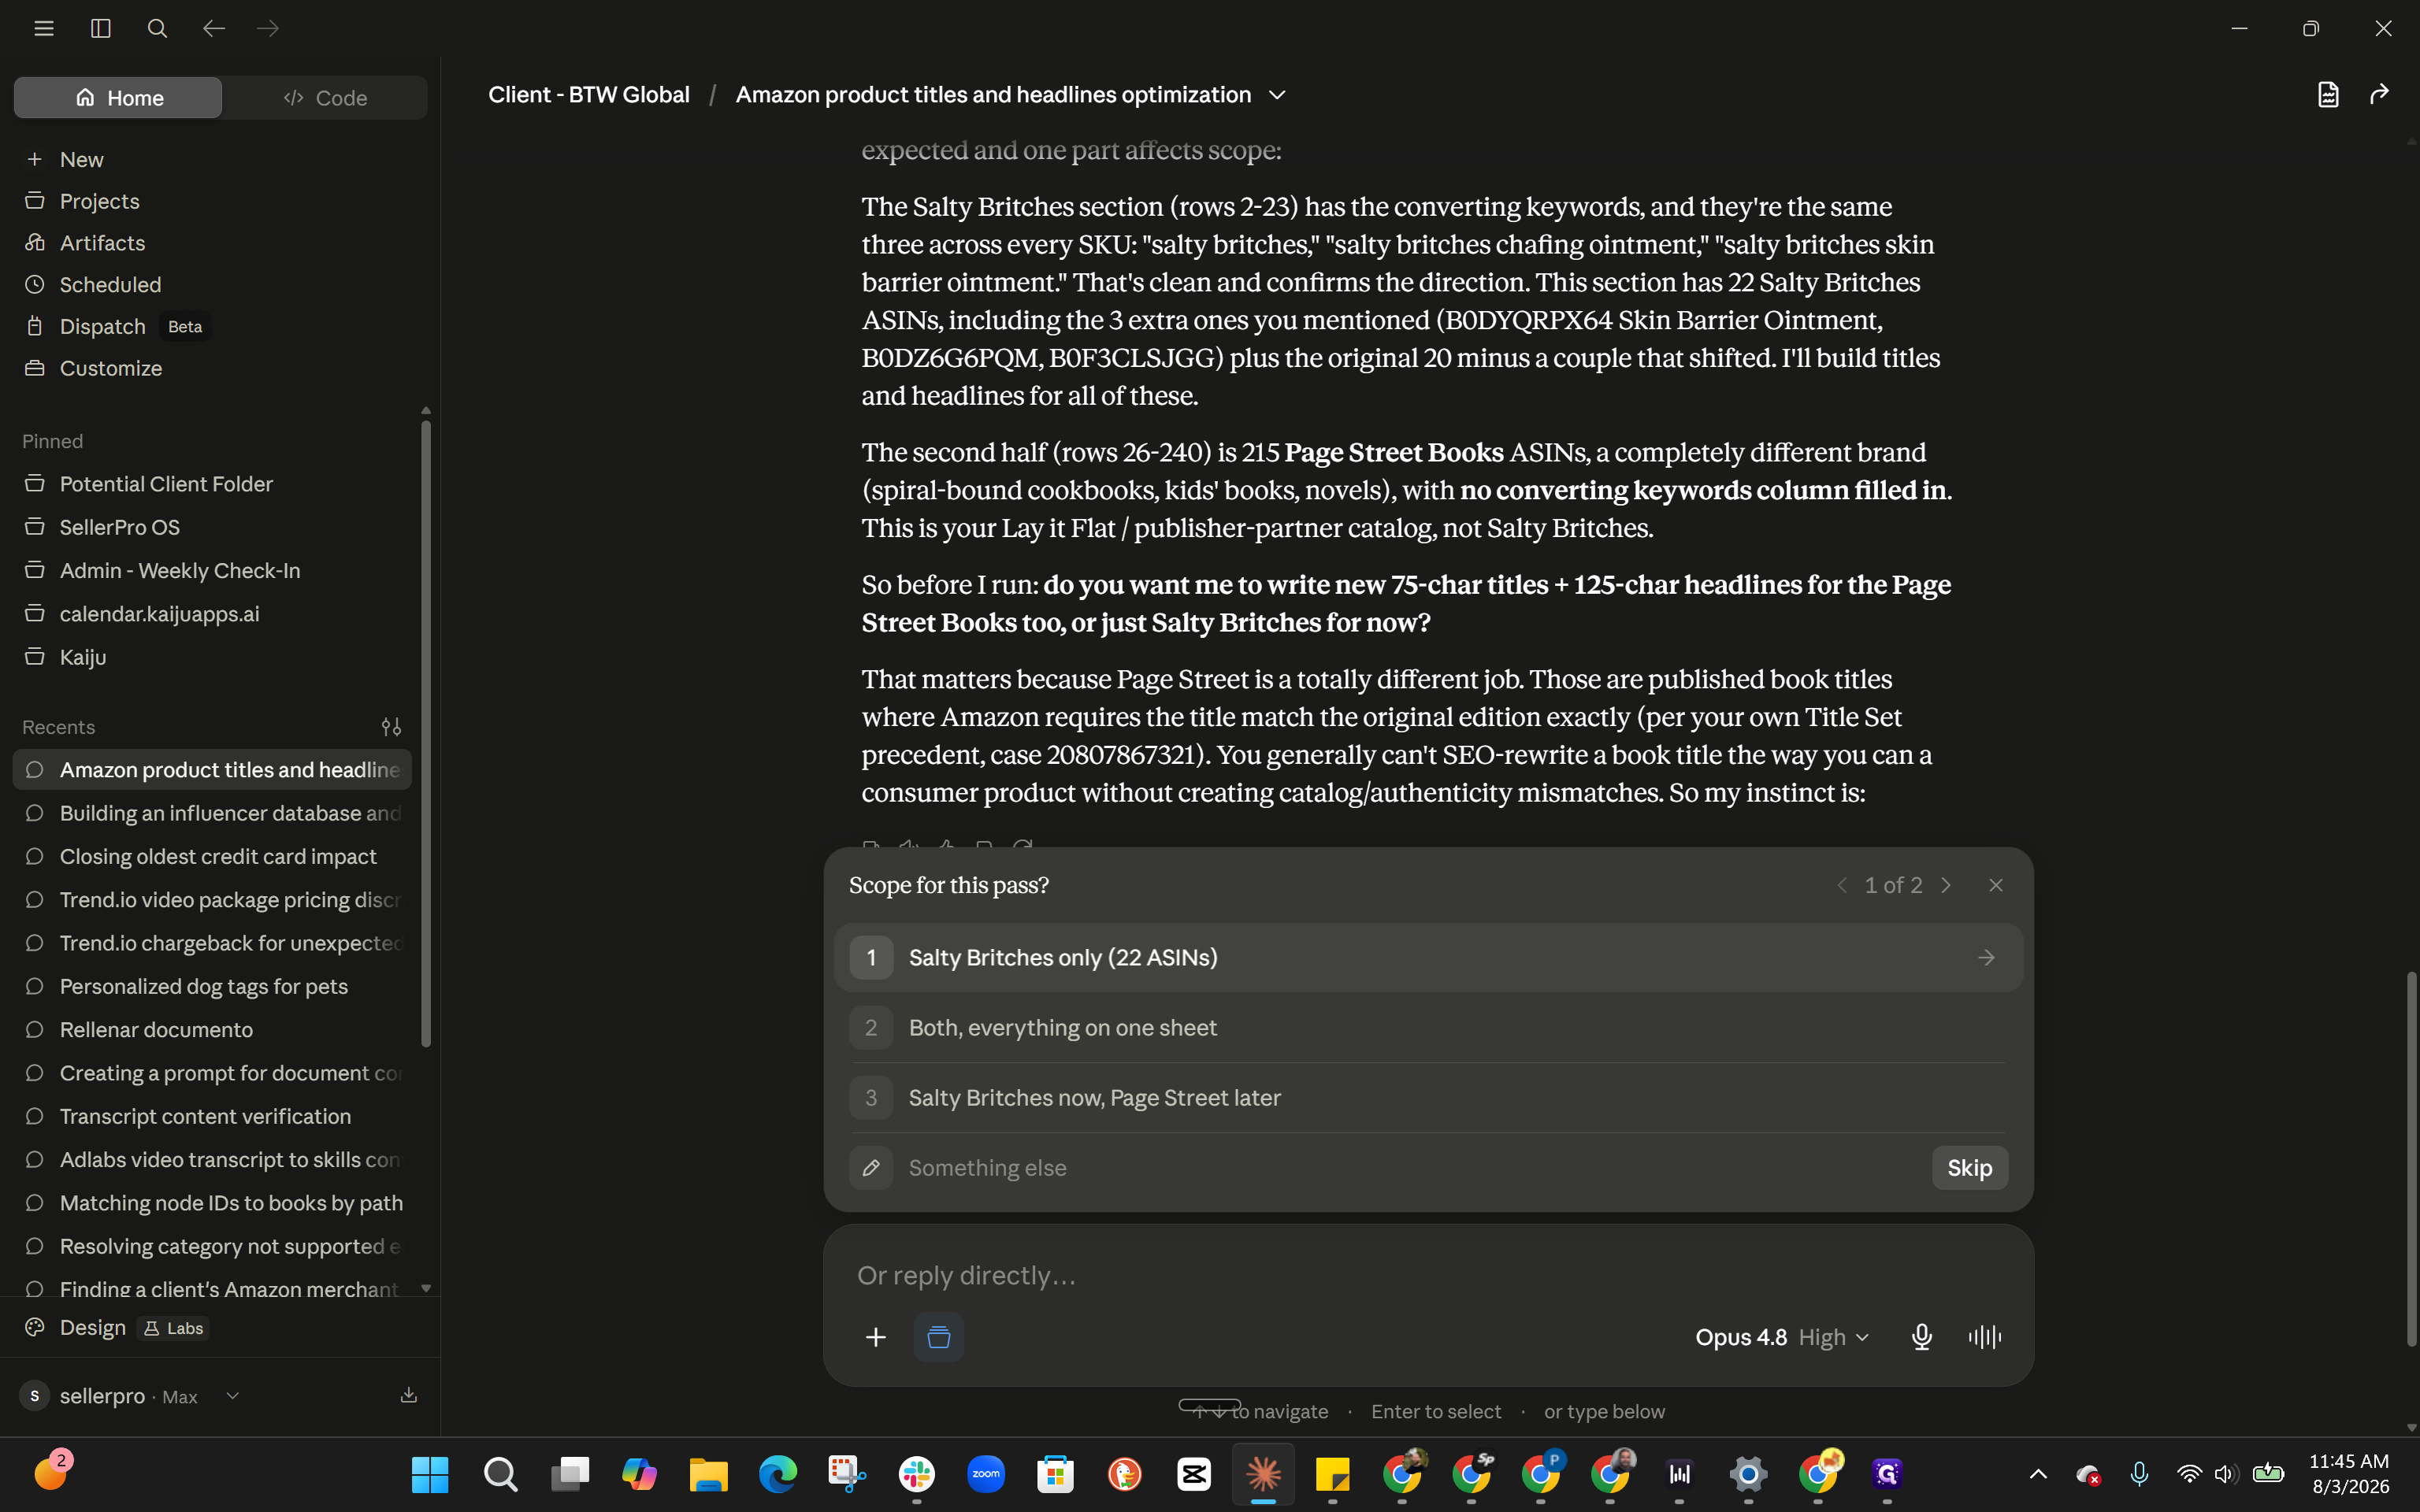Choose Salty Britches now, Page Street later
The width and height of the screenshot is (2420, 1512).
tap(1428, 1098)
